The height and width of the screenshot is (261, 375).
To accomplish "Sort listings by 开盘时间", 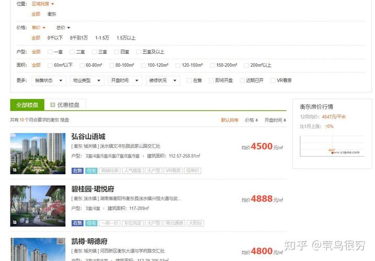I will click(275, 120).
